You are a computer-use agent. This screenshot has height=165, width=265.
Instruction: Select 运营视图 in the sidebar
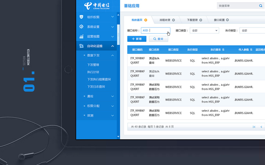(x=96, y=36)
